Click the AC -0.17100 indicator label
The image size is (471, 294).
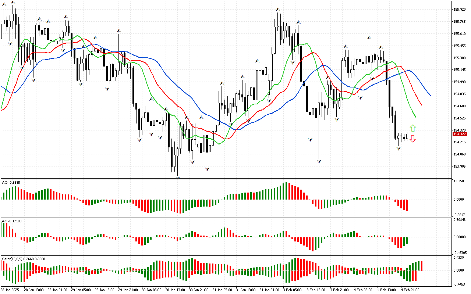click(x=12, y=221)
